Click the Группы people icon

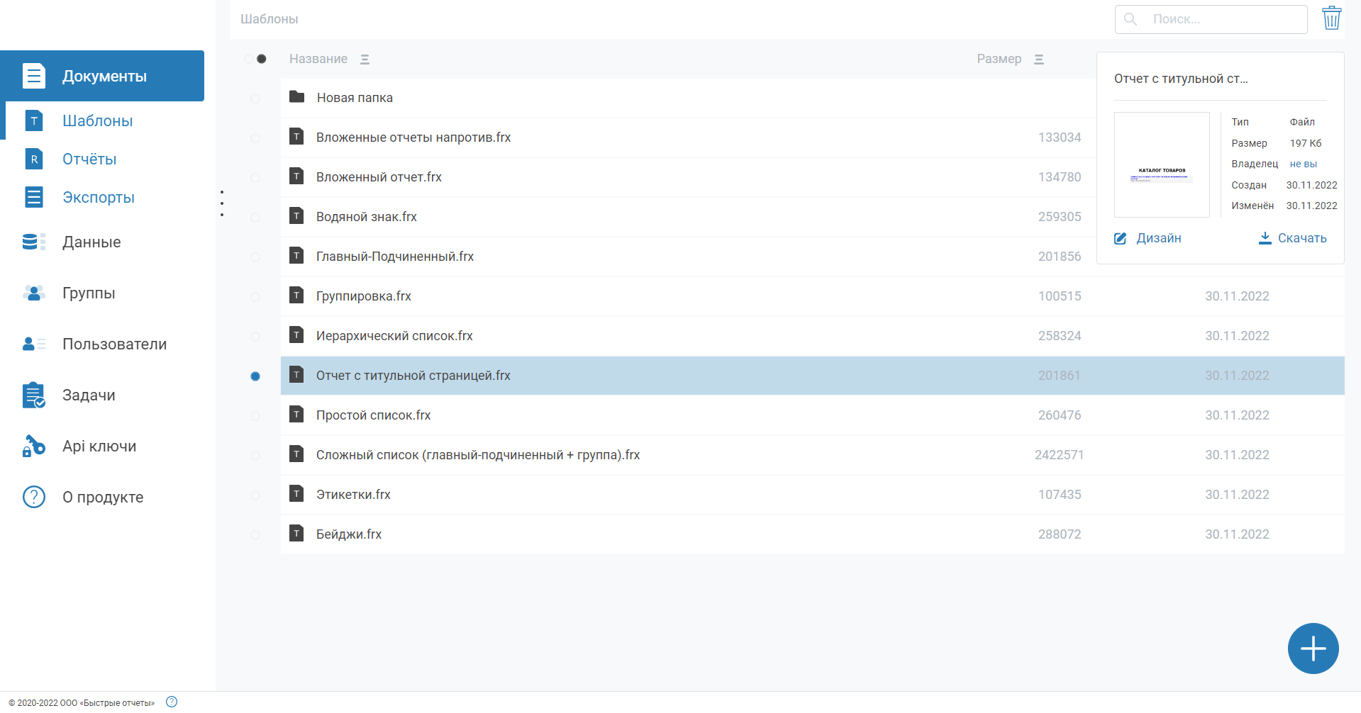point(33,293)
